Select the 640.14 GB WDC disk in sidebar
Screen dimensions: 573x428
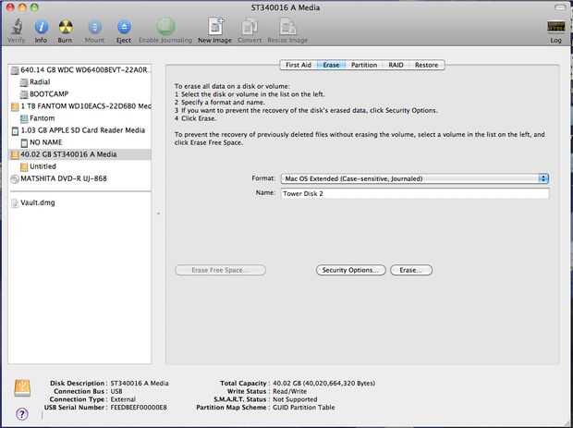tap(79, 70)
